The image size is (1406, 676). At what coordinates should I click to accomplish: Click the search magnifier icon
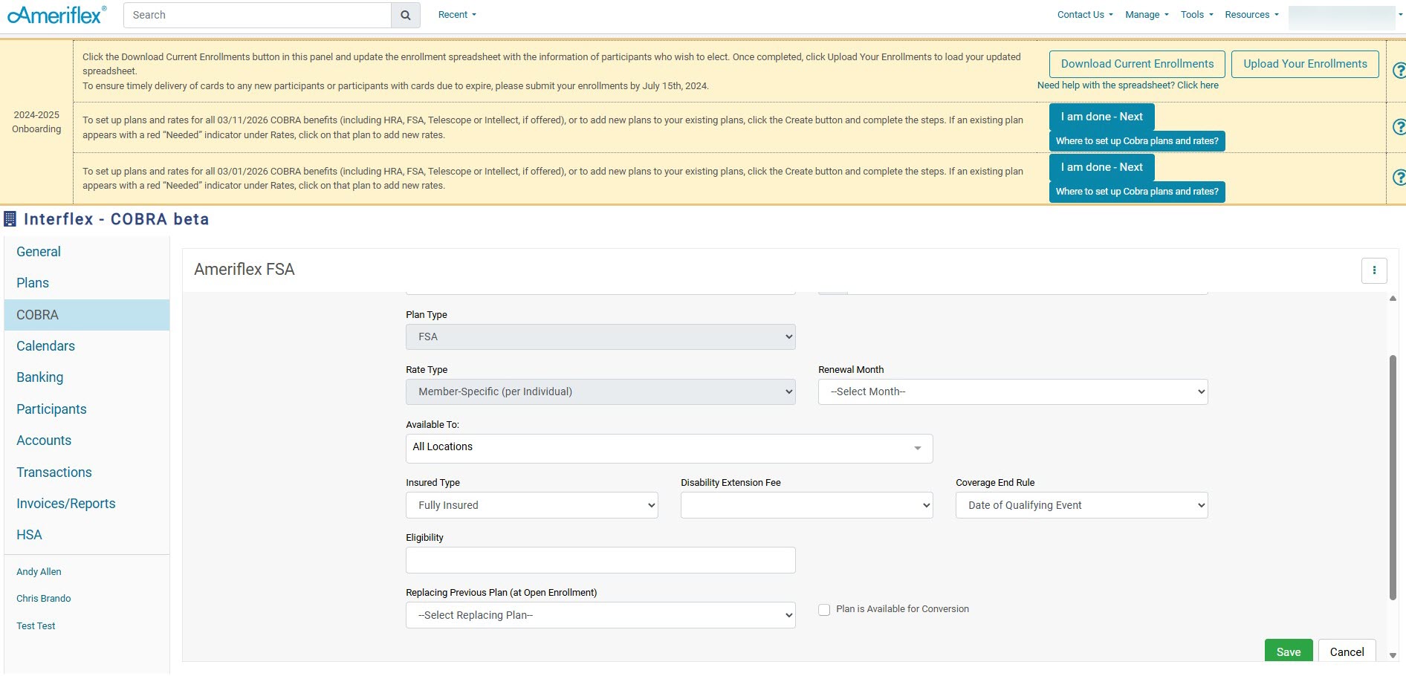[405, 15]
